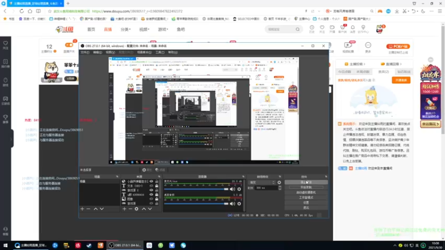
Task: Open the OBS 场景集合 menu
Action: [144, 52]
